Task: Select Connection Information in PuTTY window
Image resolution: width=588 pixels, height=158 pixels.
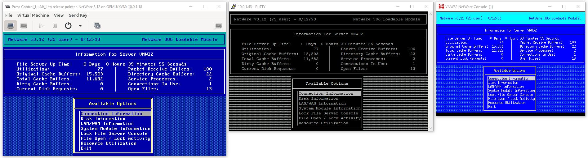Action: 329,93
